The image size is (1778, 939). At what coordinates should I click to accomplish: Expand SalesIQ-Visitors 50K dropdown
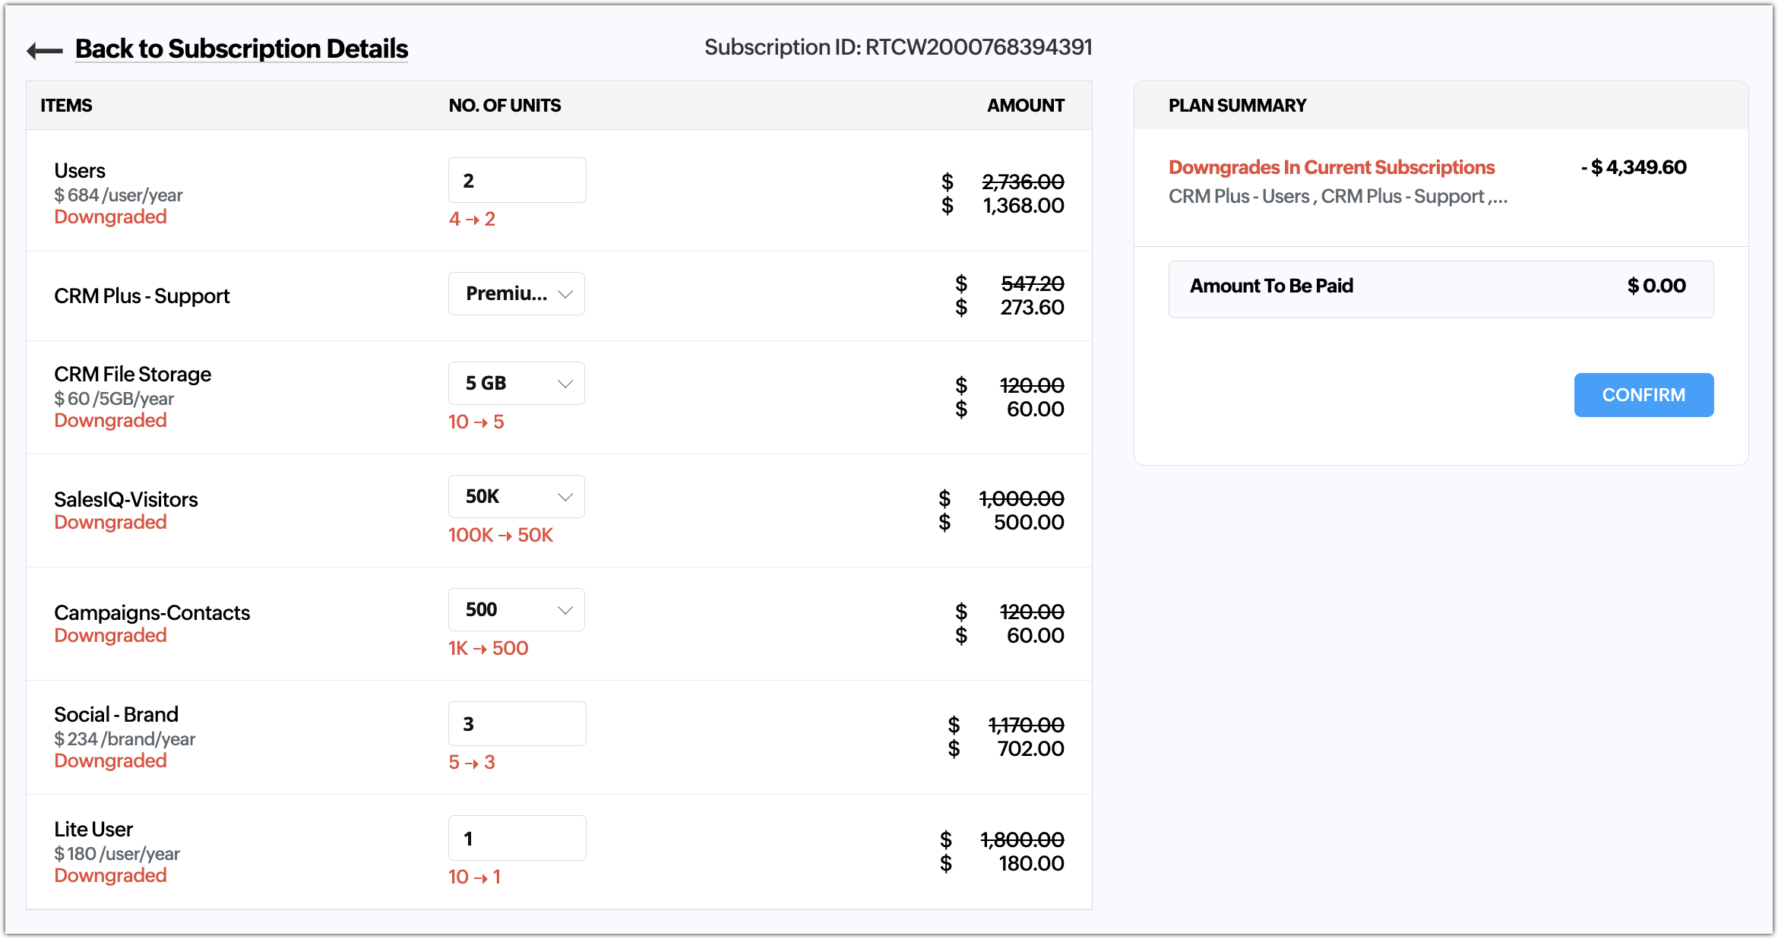pos(517,497)
